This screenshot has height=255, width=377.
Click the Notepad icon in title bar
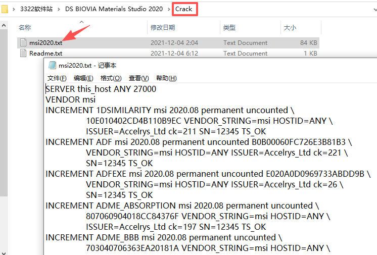tap(52, 65)
